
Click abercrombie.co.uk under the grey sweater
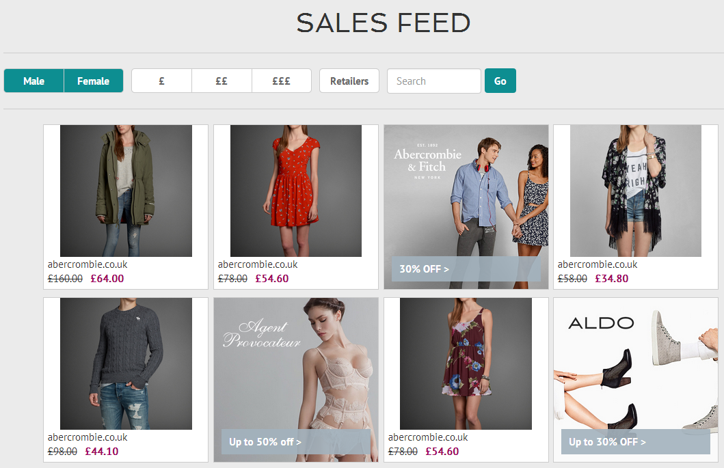88,437
